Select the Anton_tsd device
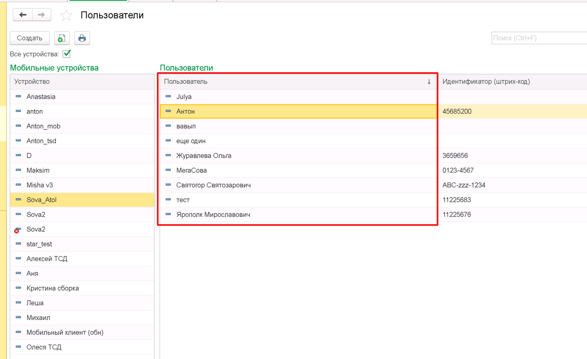 tap(41, 141)
